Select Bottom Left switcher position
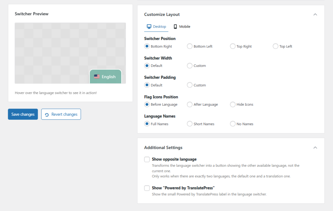Screen dimensions: 333x211 190,46
